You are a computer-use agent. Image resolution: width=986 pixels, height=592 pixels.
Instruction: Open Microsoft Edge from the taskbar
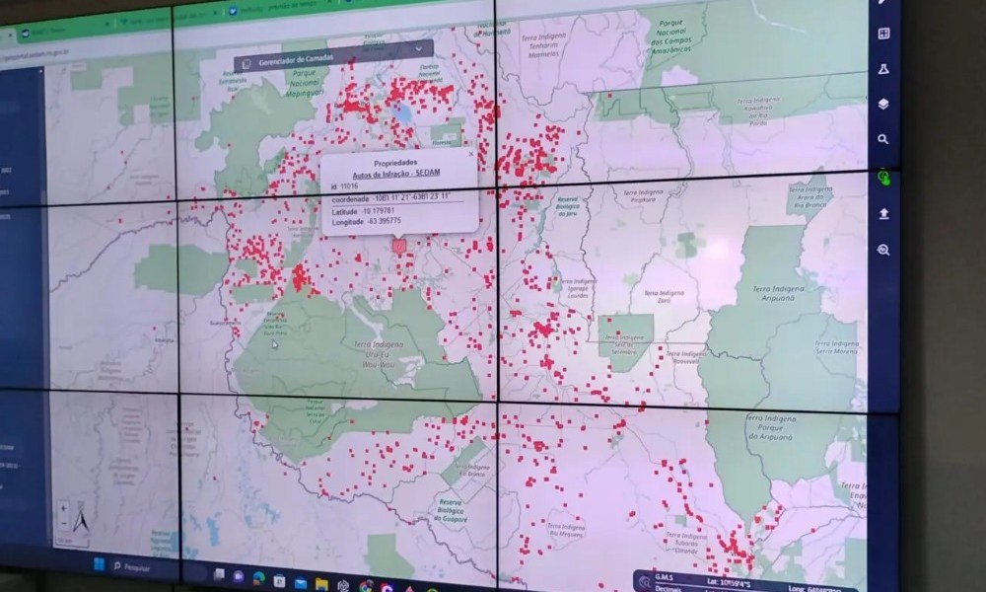tap(258, 579)
